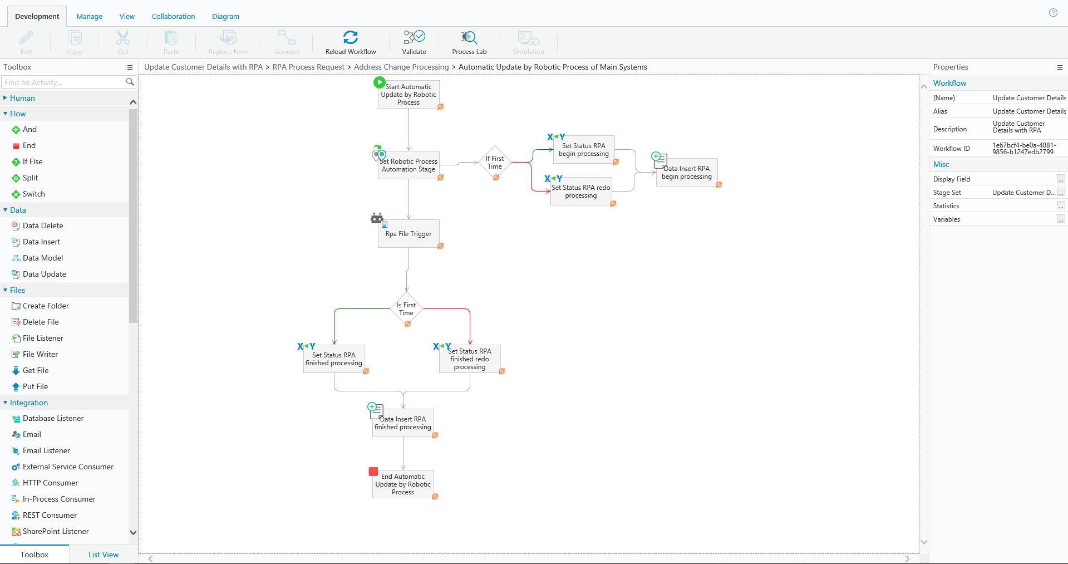The image size is (1068, 564).
Task: Click the green start icon on the canvas
Action: (x=380, y=82)
